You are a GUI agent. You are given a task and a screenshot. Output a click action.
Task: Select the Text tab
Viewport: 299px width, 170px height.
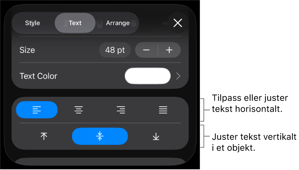pyautogui.click(x=75, y=23)
